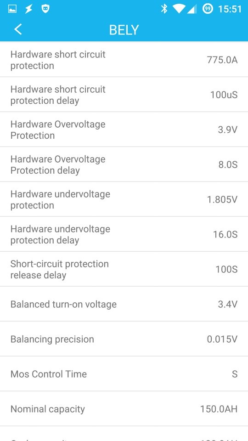Screen dimensions: 248x441
Task: Select Hardware Overvoltage Protection 3.9V row
Action: point(124,129)
